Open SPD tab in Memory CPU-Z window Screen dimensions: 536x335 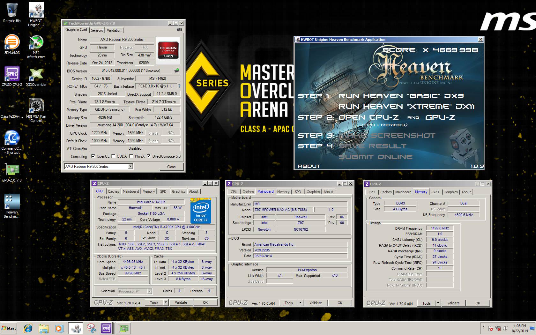[435, 192]
